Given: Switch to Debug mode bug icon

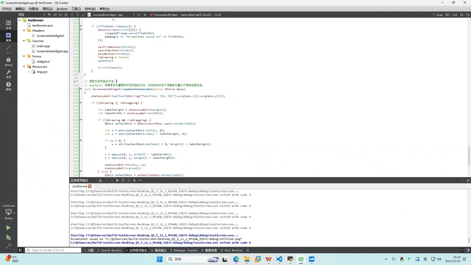Looking at the screenshot, I should pyautogui.click(x=8, y=61).
